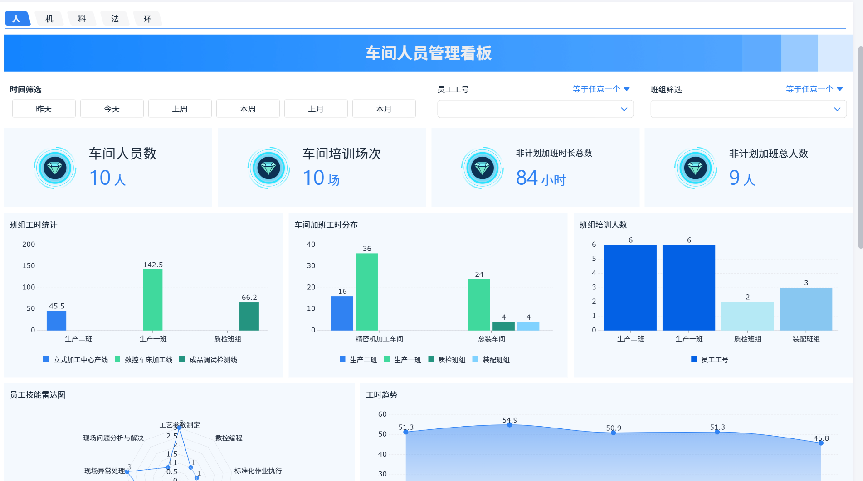Click the 现场问题分析与解决 radar label
The image size is (863, 481).
(x=113, y=438)
